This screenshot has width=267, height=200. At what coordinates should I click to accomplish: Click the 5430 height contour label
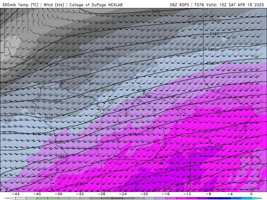[217, 20]
